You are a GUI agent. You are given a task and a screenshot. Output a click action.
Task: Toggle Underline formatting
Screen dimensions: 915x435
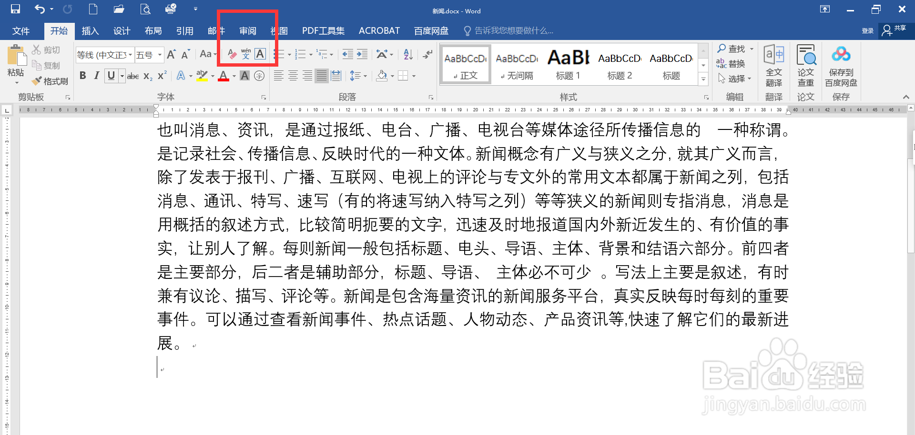coord(111,76)
